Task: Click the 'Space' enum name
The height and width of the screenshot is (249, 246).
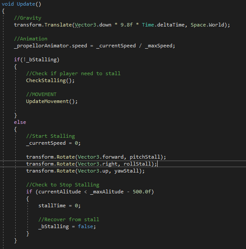Action: pyautogui.click(x=198, y=25)
